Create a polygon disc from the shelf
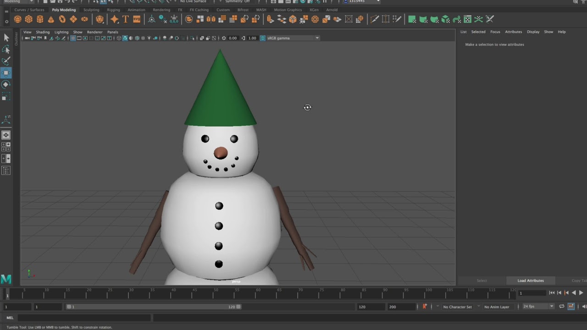The width and height of the screenshot is (587, 330). (84, 19)
